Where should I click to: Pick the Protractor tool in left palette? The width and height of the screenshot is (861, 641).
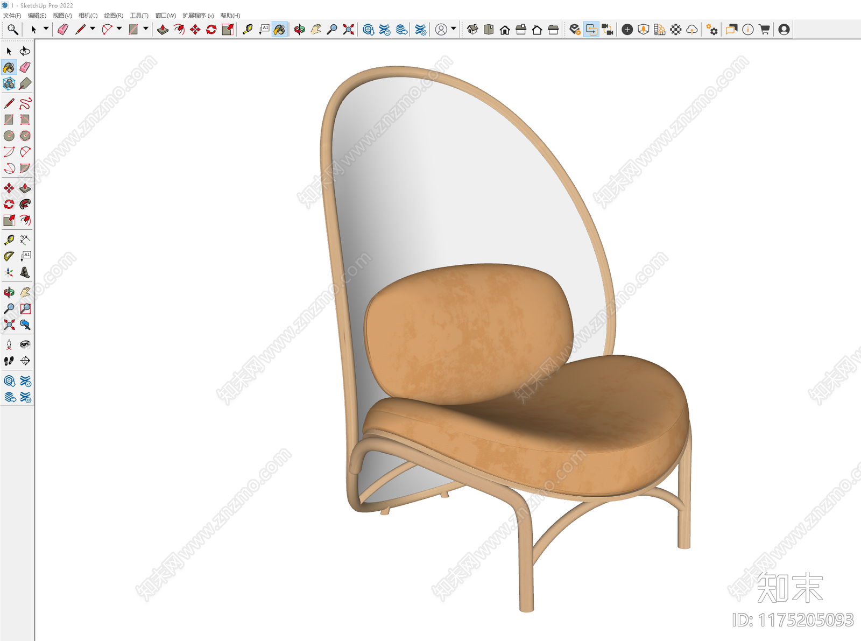click(9, 256)
